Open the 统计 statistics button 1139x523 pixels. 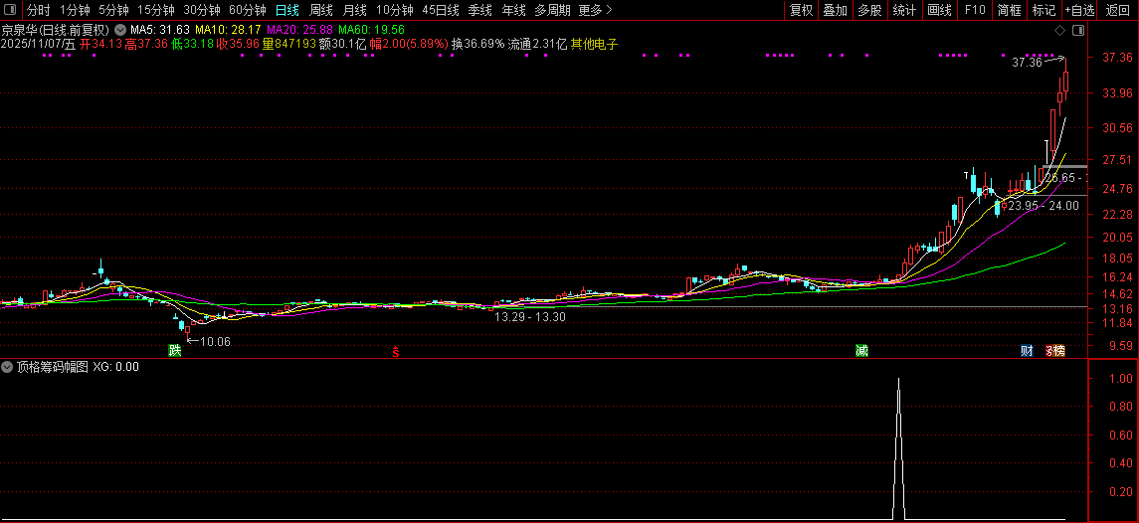[x=904, y=10]
